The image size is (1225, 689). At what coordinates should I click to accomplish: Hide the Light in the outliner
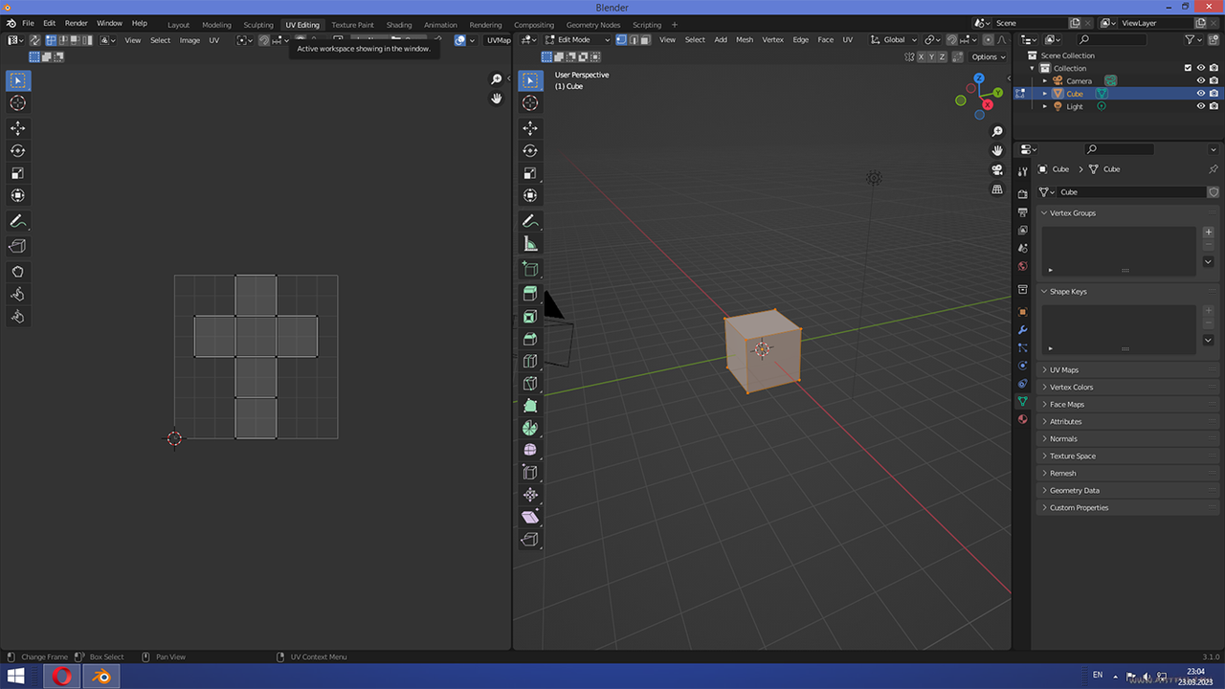(1201, 106)
